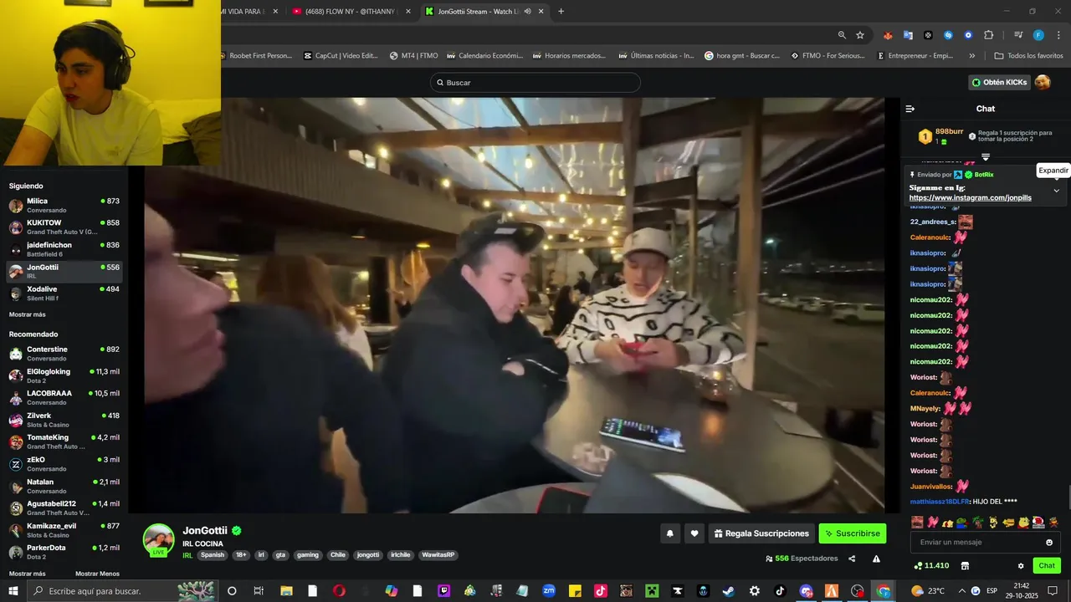Open a new browser tab
The height and width of the screenshot is (602, 1071).
pos(561,12)
